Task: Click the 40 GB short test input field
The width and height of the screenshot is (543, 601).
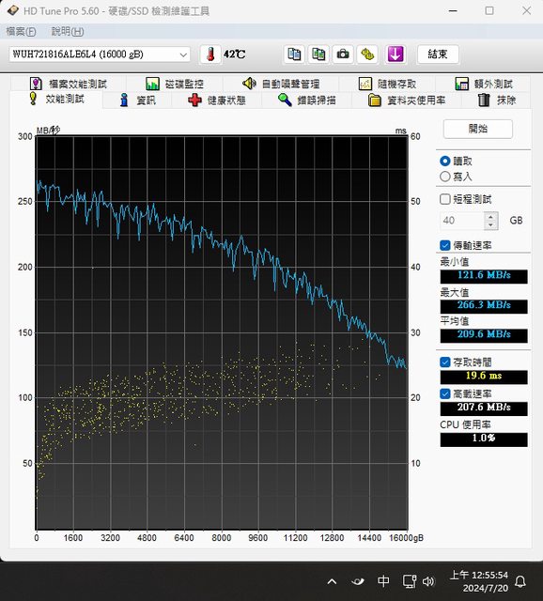Action: [462, 221]
